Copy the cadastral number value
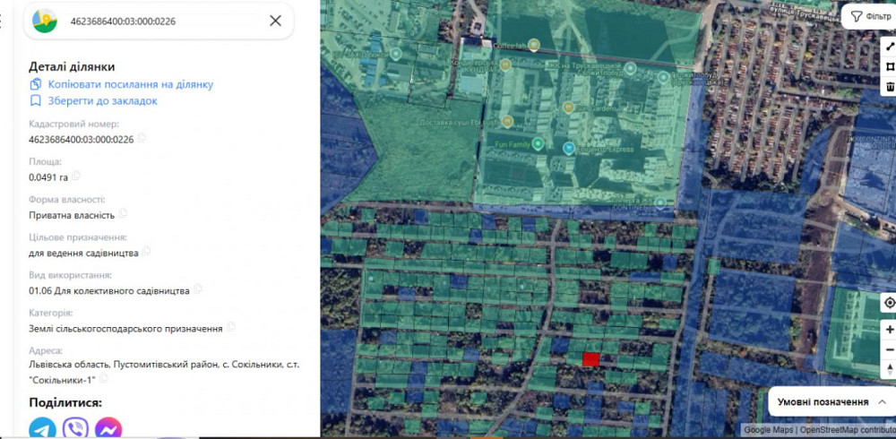The image size is (896, 439). pyautogui.click(x=142, y=139)
